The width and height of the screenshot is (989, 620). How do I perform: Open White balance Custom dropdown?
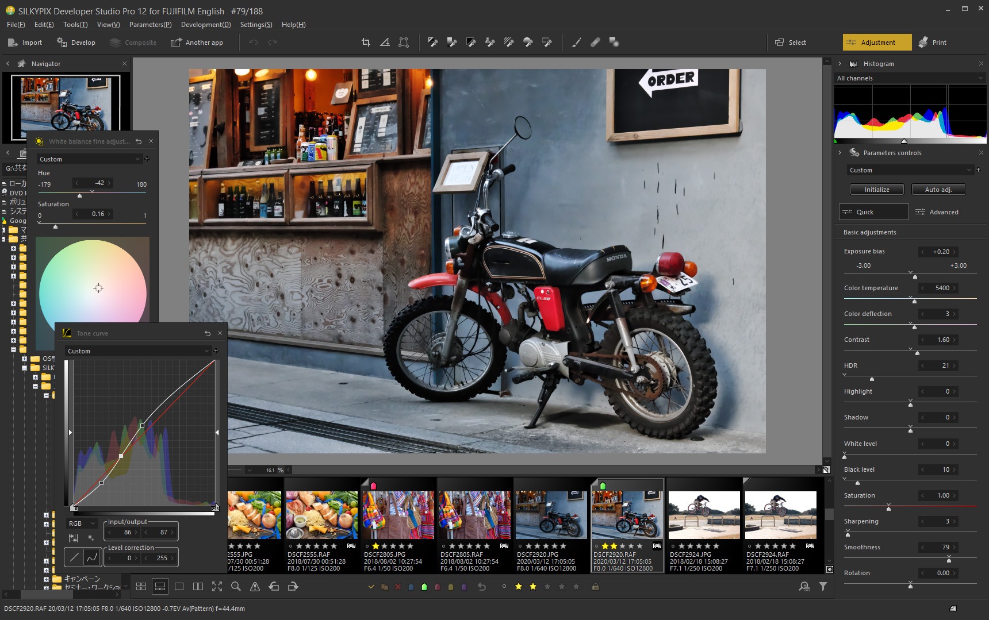[89, 159]
